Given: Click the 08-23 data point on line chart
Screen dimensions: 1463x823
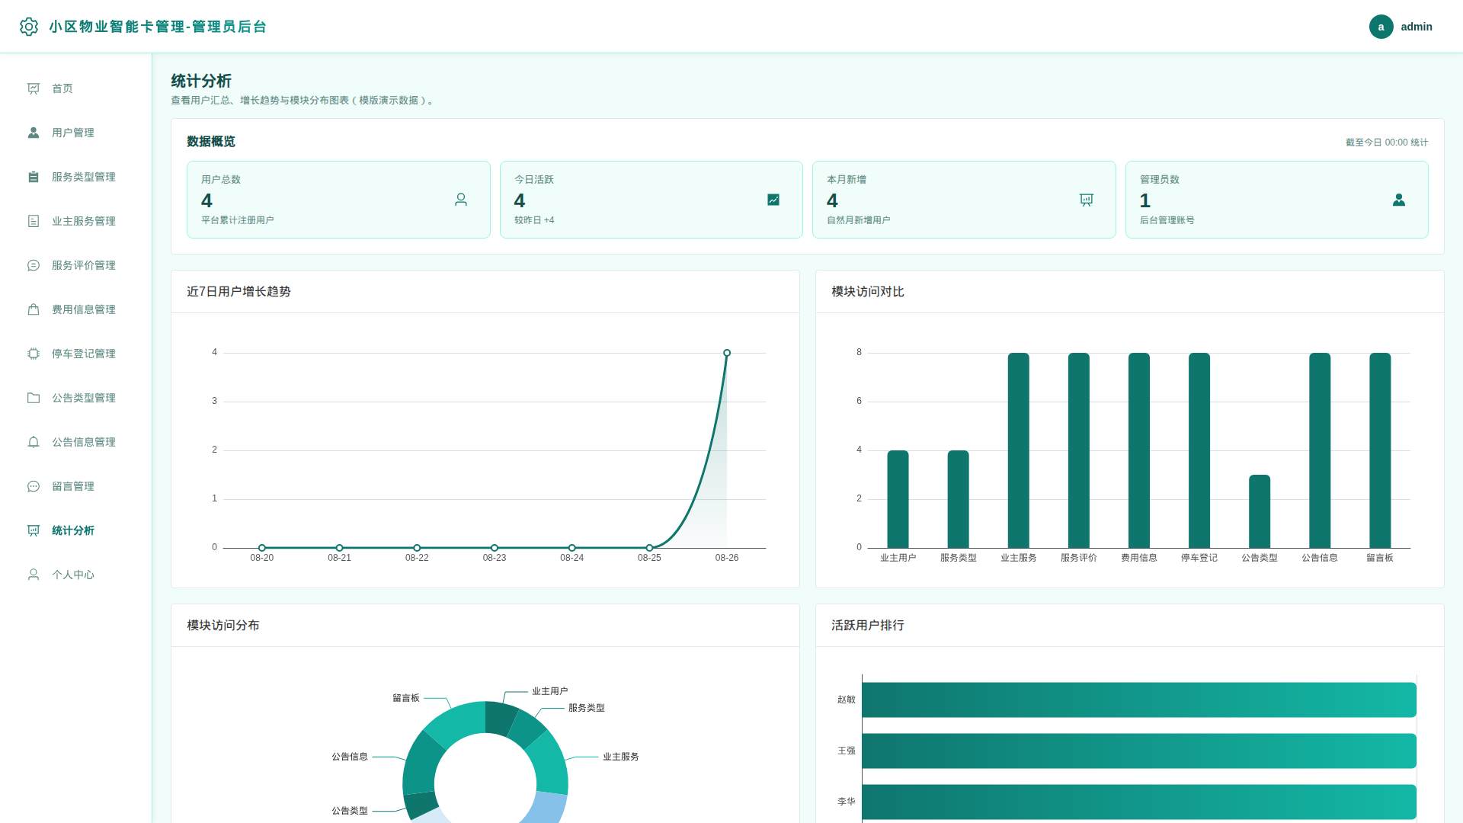Looking at the screenshot, I should (x=495, y=548).
